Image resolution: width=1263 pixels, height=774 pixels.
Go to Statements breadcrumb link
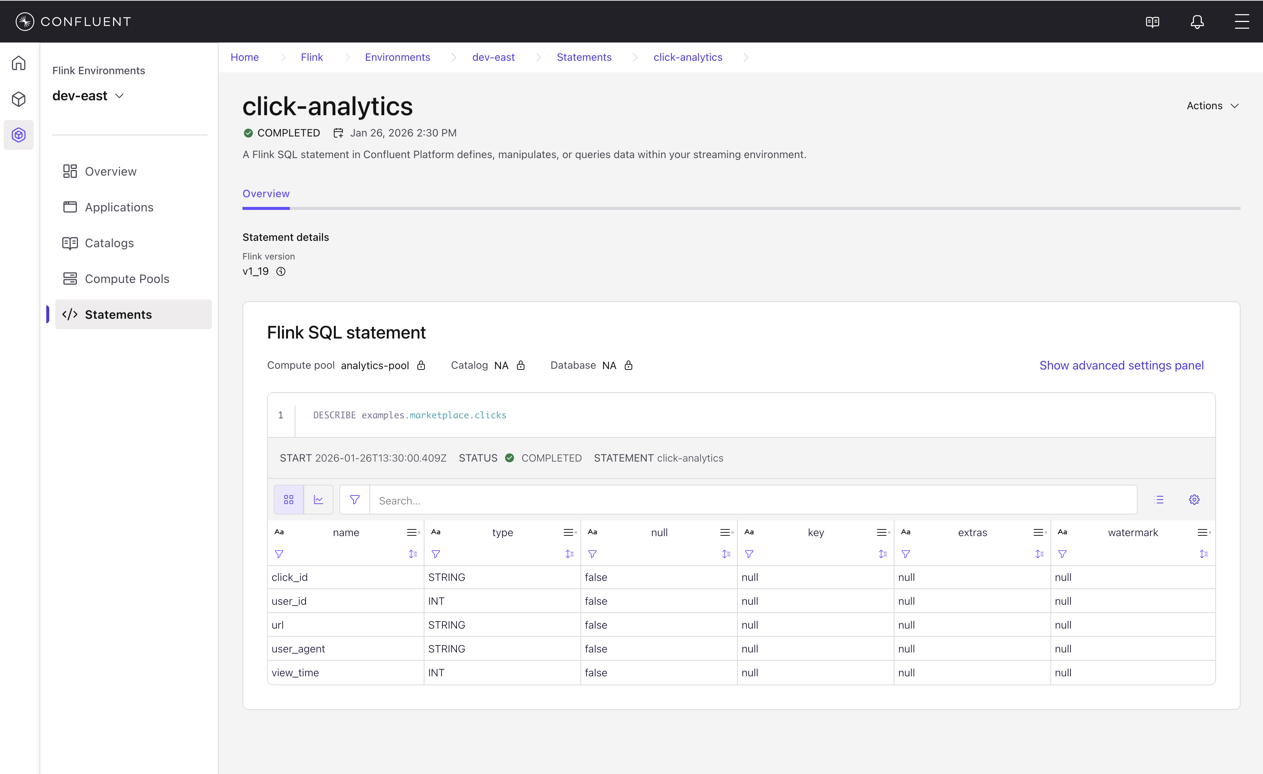pyautogui.click(x=584, y=57)
